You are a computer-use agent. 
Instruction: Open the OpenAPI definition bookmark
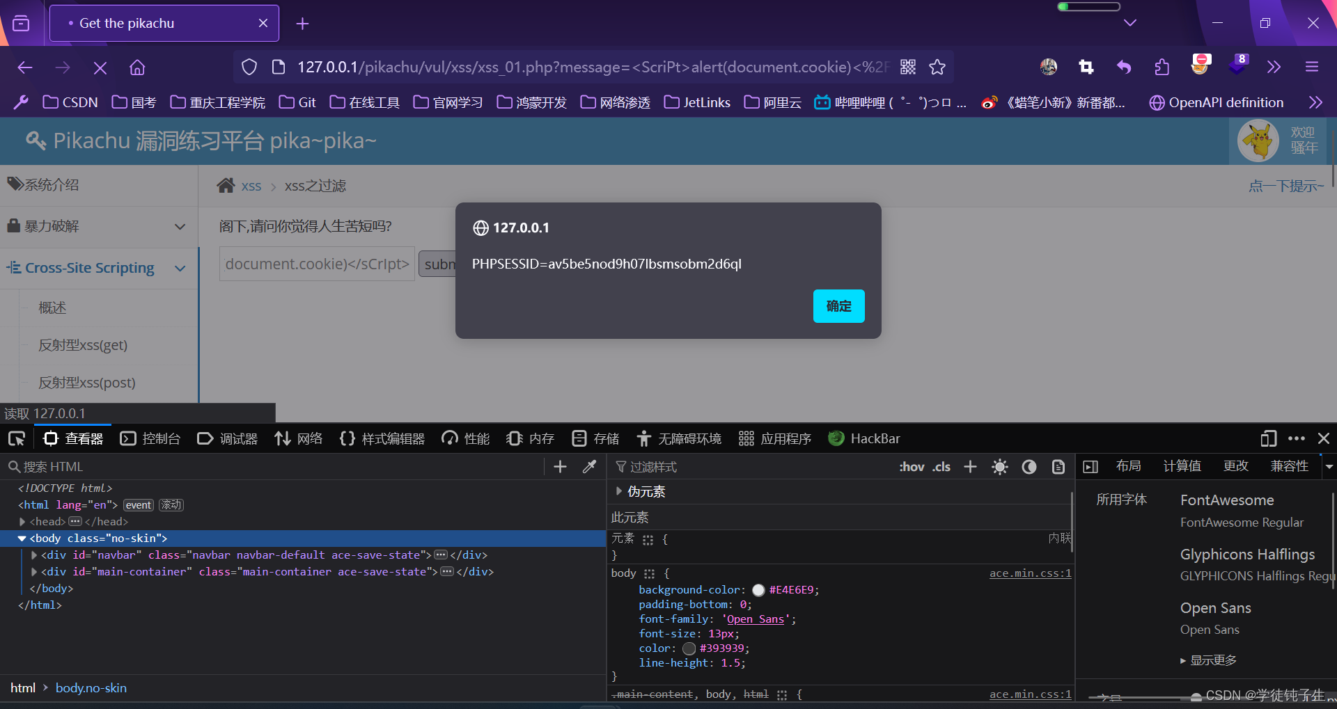click(x=1216, y=102)
